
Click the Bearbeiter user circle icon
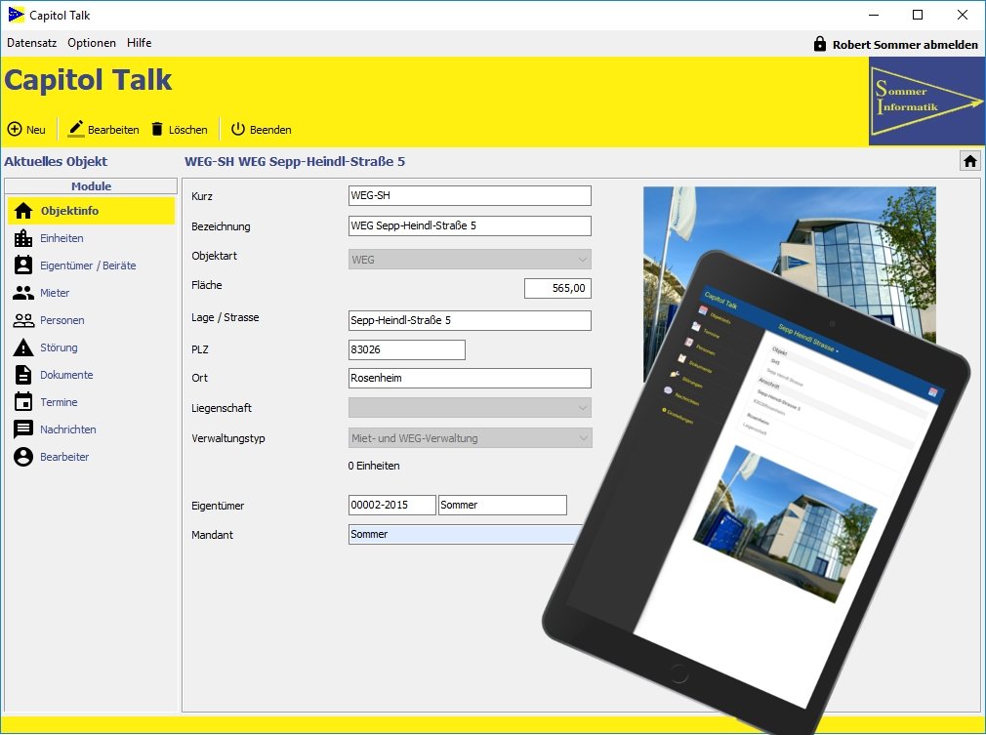coord(23,457)
